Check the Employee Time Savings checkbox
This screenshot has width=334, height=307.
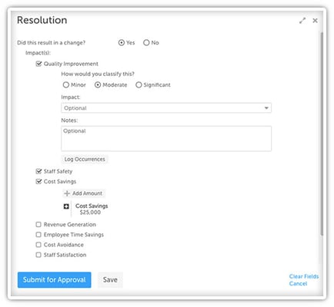click(38, 235)
